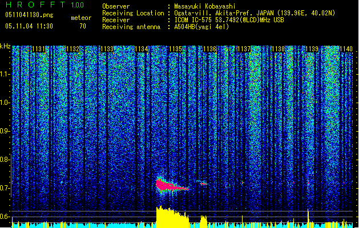Click the 0.7 kHz frequency axis label
This screenshot has width=359, height=228.
click(5, 188)
